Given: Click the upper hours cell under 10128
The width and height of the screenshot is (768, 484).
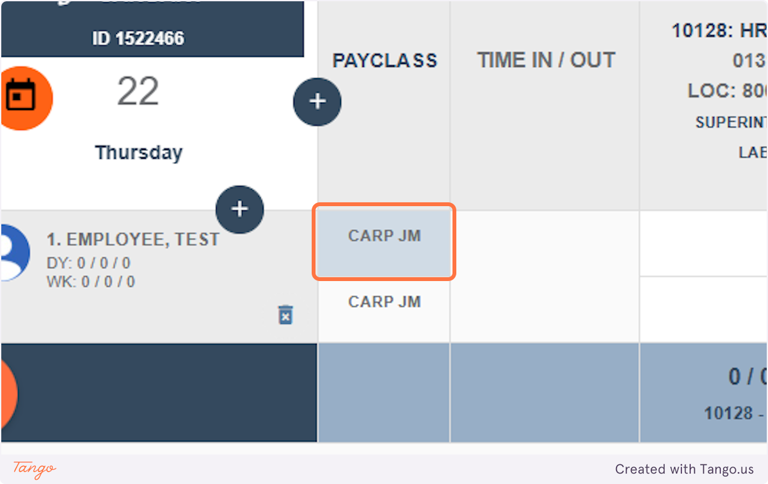Looking at the screenshot, I should pos(704,244).
